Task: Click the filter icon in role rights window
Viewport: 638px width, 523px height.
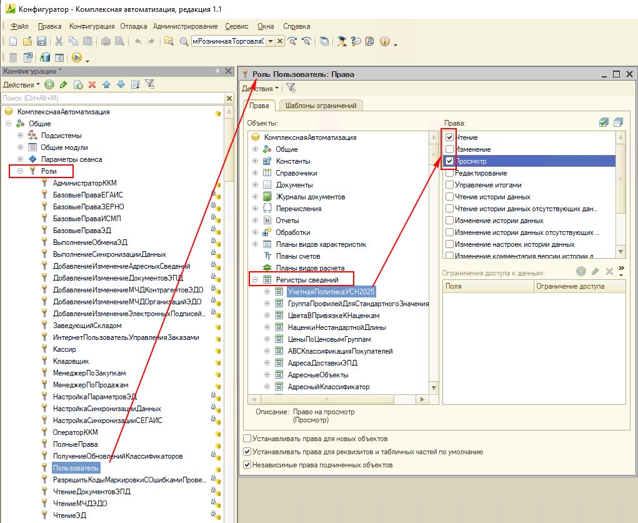Action: pyautogui.click(x=291, y=89)
